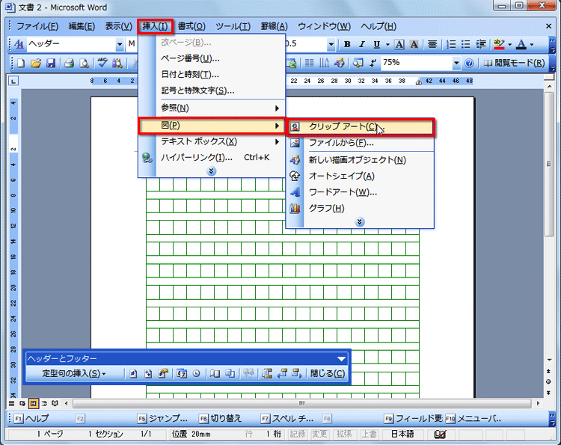The height and width of the screenshot is (445, 561).
Task: Insert time clock icon
Action: (x=197, y=374)
